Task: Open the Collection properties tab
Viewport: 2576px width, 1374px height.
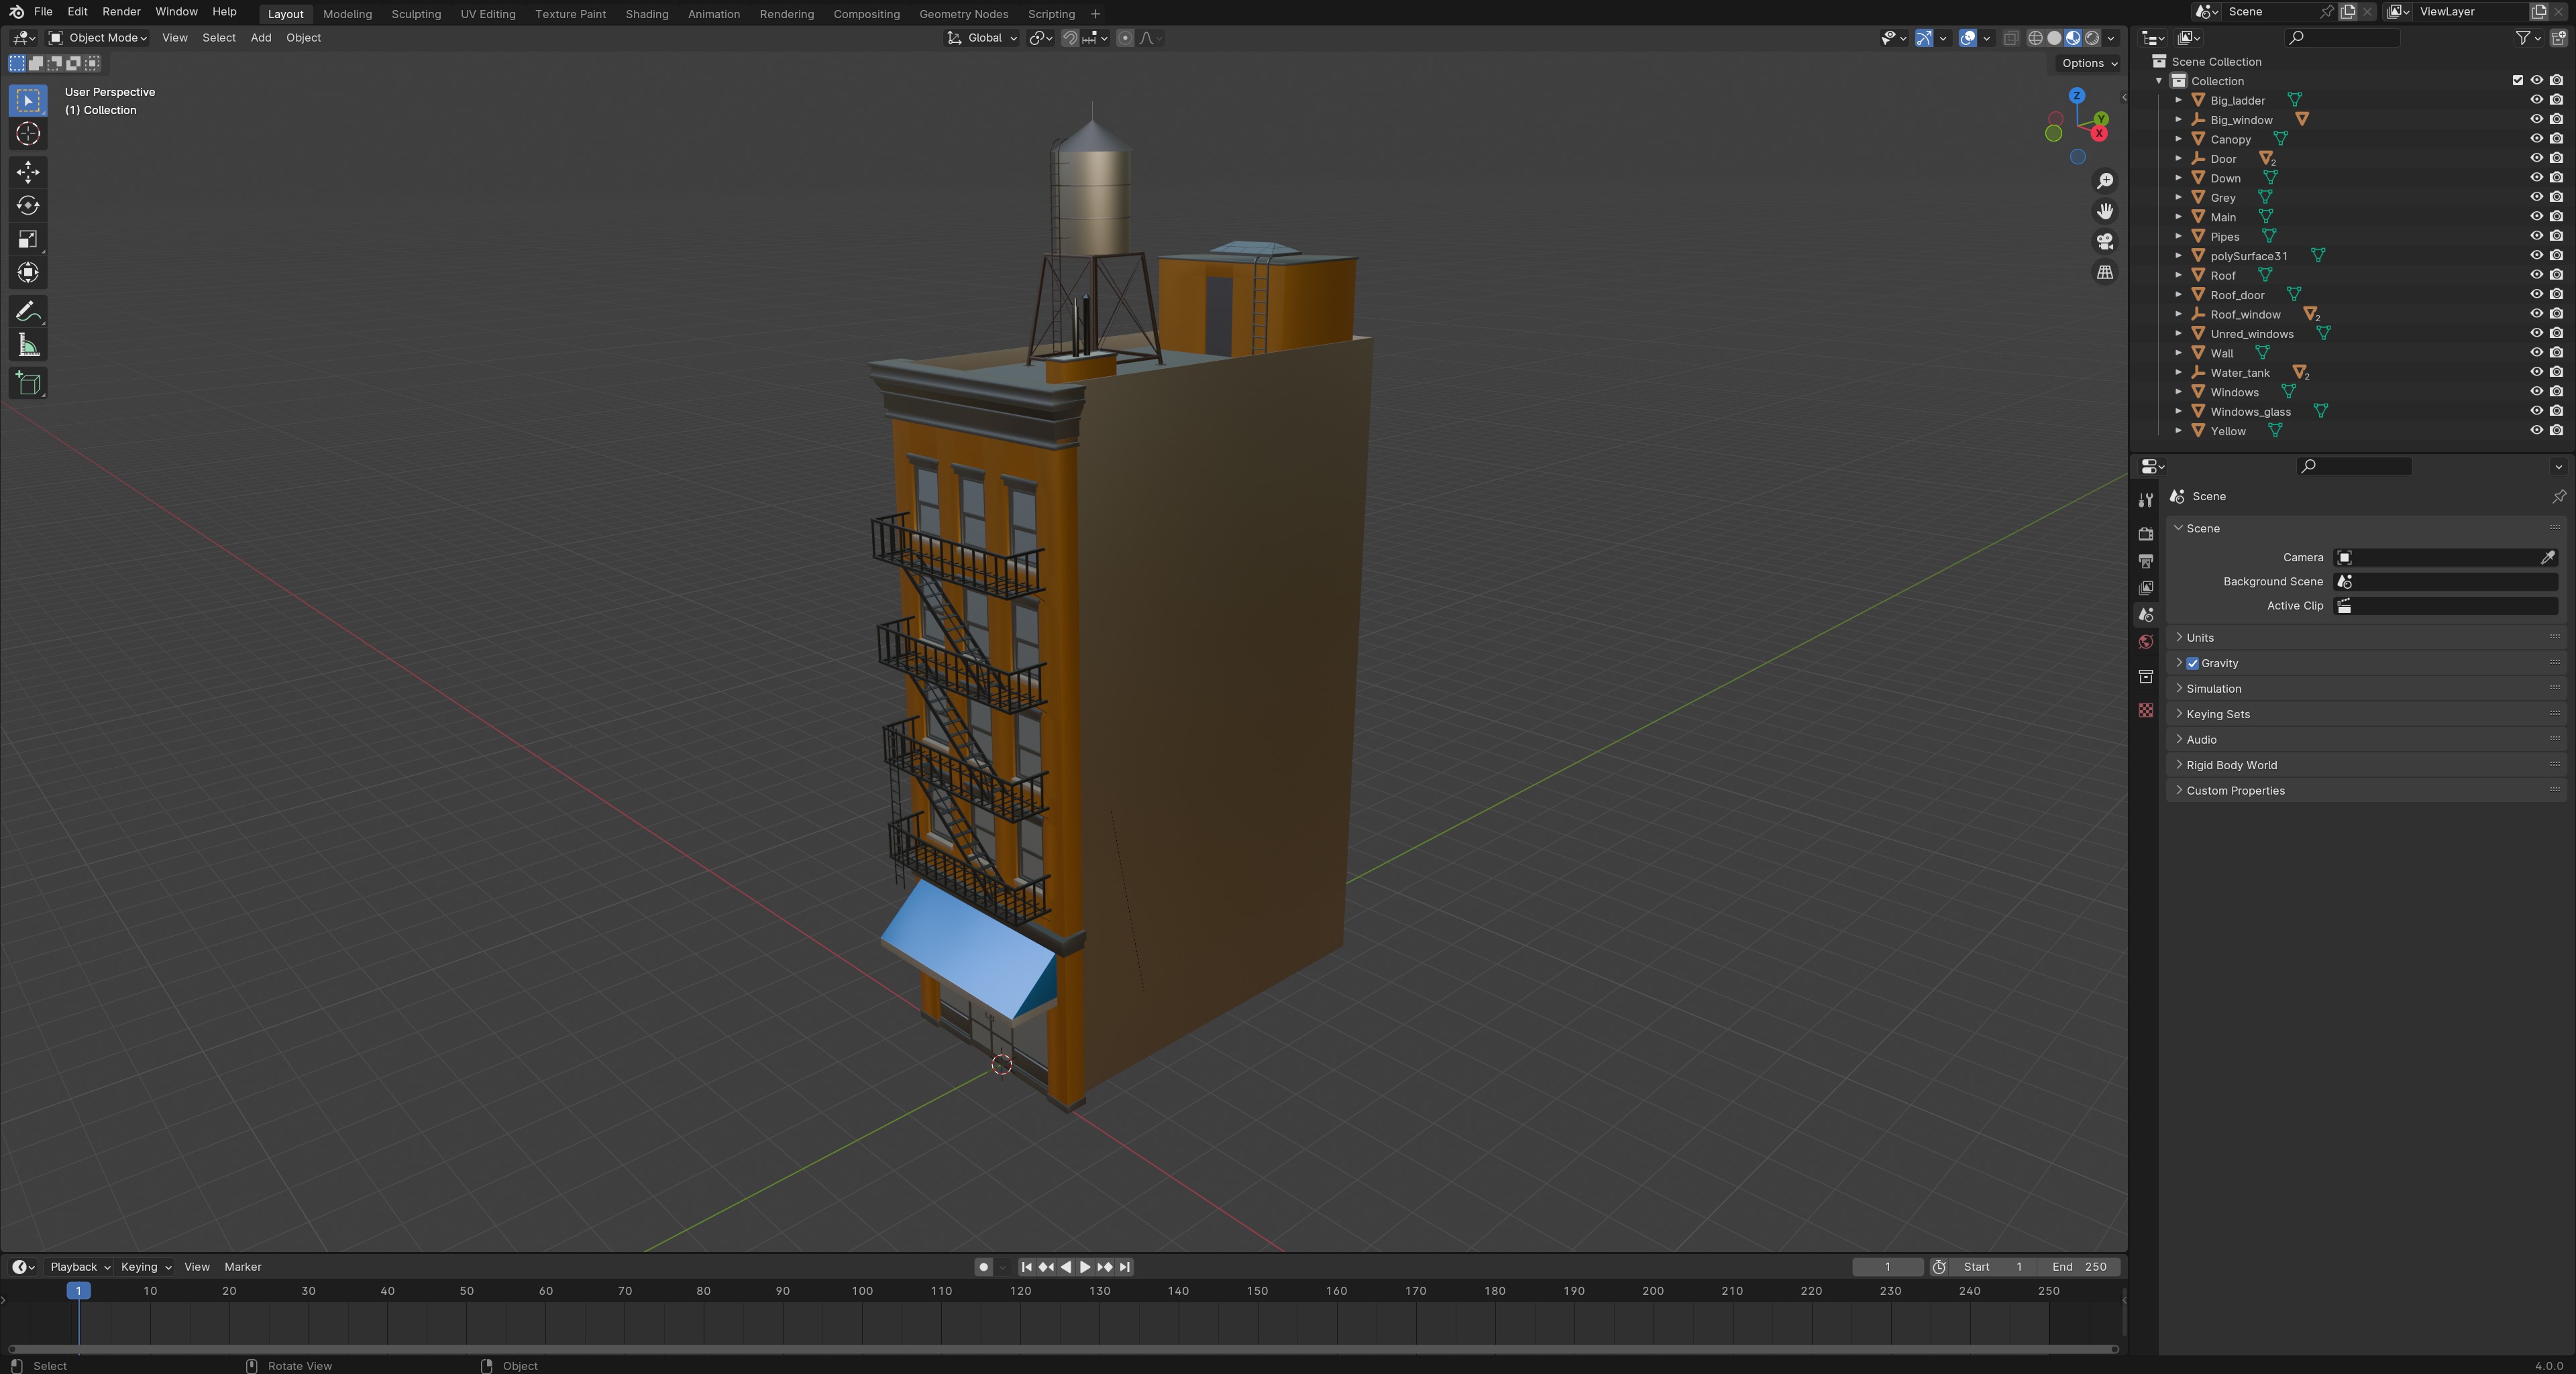Action: (2145, 677)
